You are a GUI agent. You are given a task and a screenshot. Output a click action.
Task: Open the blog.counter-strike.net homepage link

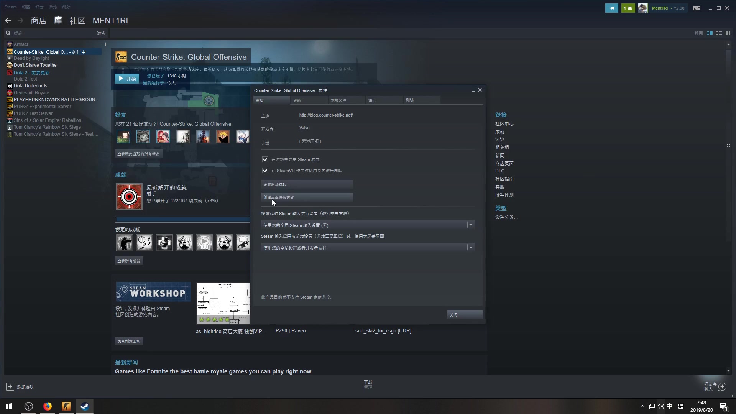[x=326, y=115]
